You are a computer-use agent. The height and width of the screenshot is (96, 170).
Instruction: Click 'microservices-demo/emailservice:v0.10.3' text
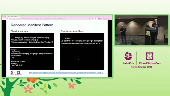coord(80,43)
